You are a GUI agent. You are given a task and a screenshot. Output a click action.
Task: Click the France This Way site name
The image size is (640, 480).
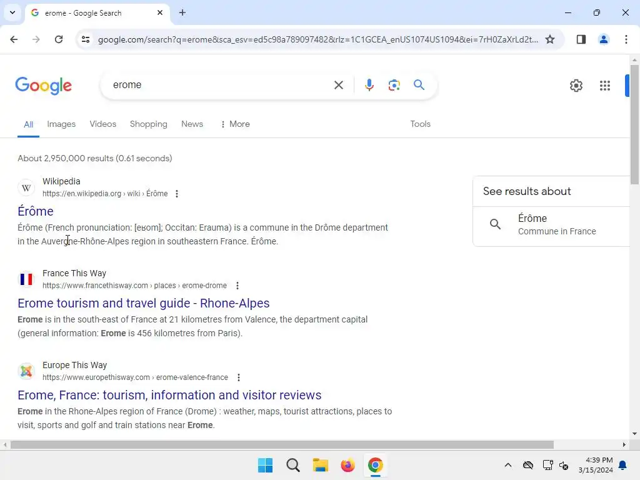[x=74, y=273]
